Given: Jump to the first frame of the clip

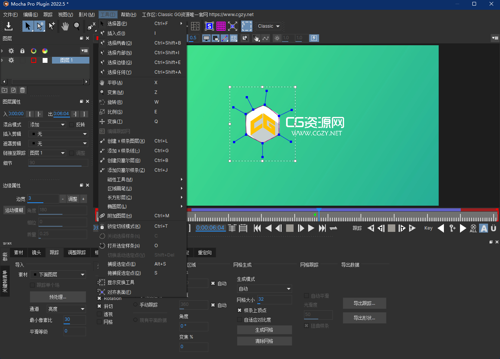Looking at the screenshot, I should click(x=257, y=228).
